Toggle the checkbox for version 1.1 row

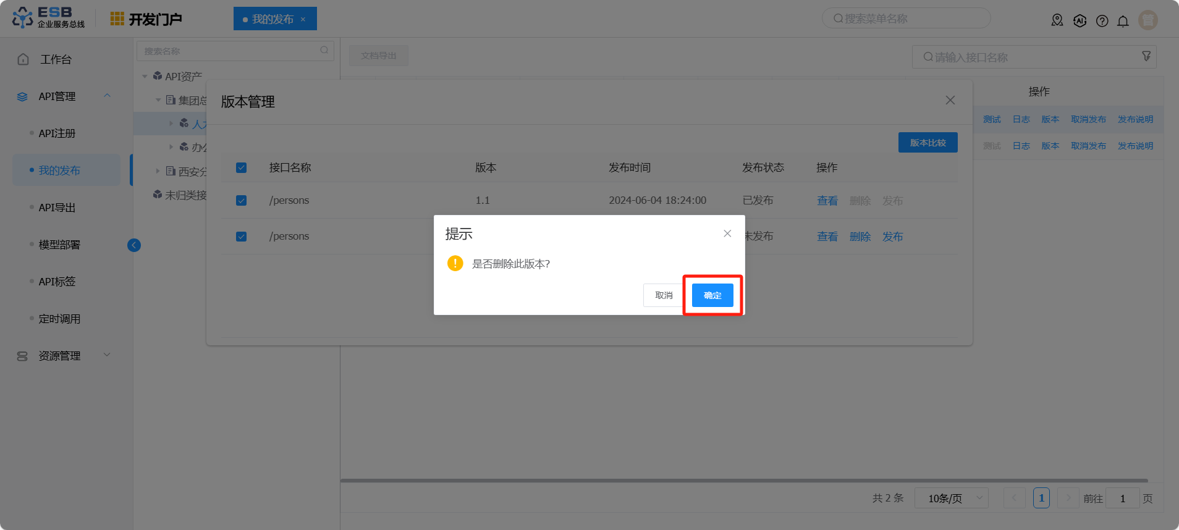pyautogui.click(x=242, y=200)
